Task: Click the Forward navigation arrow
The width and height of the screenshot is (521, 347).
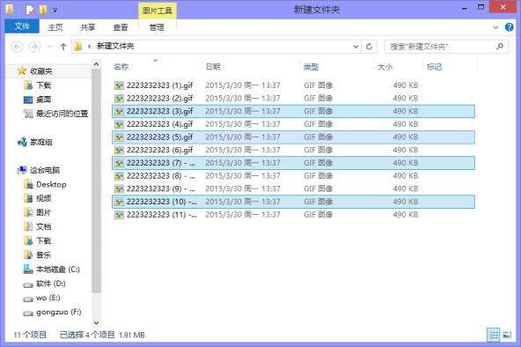Action: coord(35,47)
